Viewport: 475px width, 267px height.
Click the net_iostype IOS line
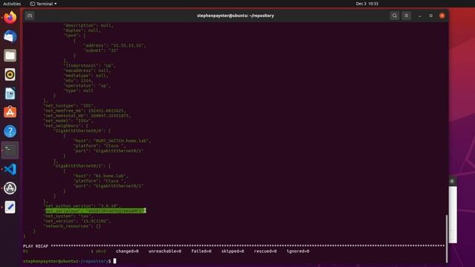tap(70, 105)
